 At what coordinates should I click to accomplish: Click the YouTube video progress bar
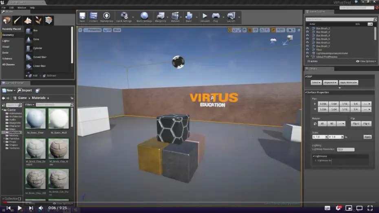(x=189, y=202)
